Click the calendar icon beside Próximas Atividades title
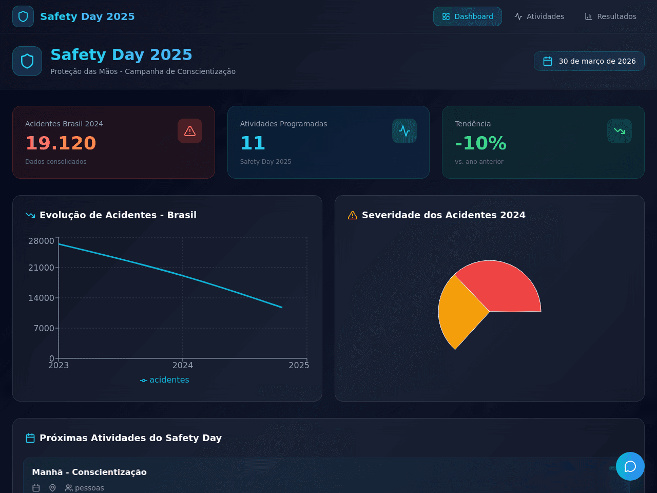This screenshot has height=493, width=657. click(x=30, y=438)
